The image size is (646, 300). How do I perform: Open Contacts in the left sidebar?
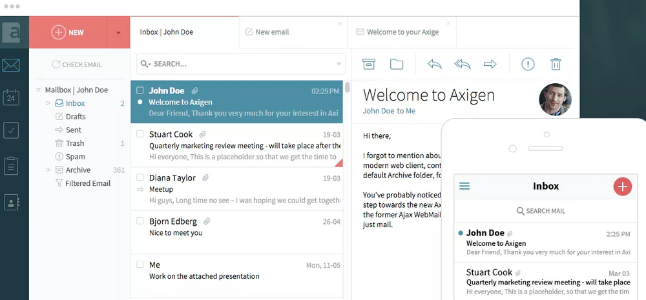pyautogui.click(x=11, y=201)
